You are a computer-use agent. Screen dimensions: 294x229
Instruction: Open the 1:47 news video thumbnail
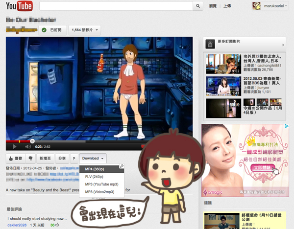(223, 86)
